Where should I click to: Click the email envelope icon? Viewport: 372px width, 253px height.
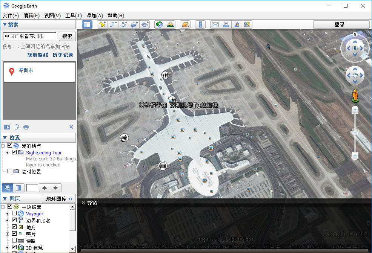tap(215, 24)
